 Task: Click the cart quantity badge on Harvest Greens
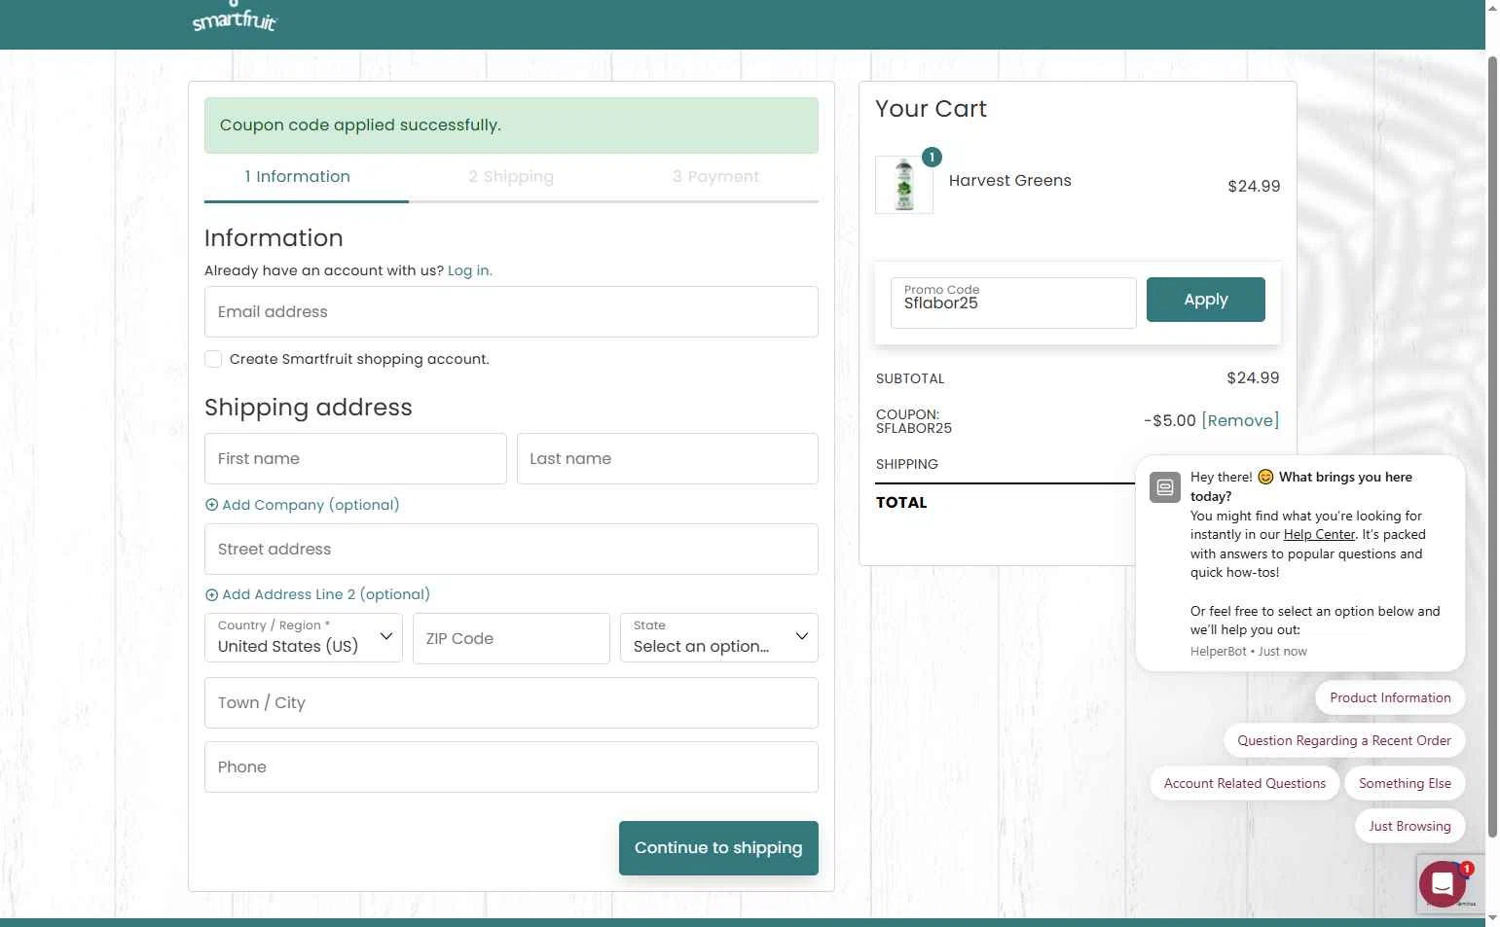pyautogui.click(x=932, y=157)
